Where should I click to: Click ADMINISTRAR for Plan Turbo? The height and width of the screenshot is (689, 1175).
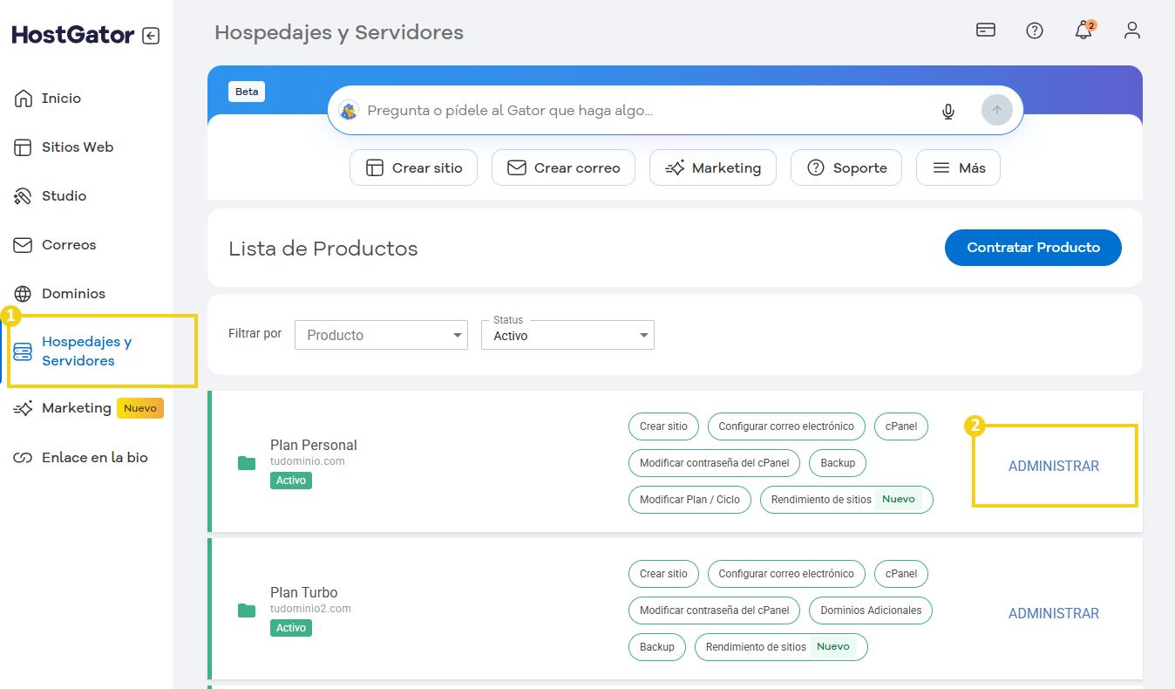[x=1054, y=613]
